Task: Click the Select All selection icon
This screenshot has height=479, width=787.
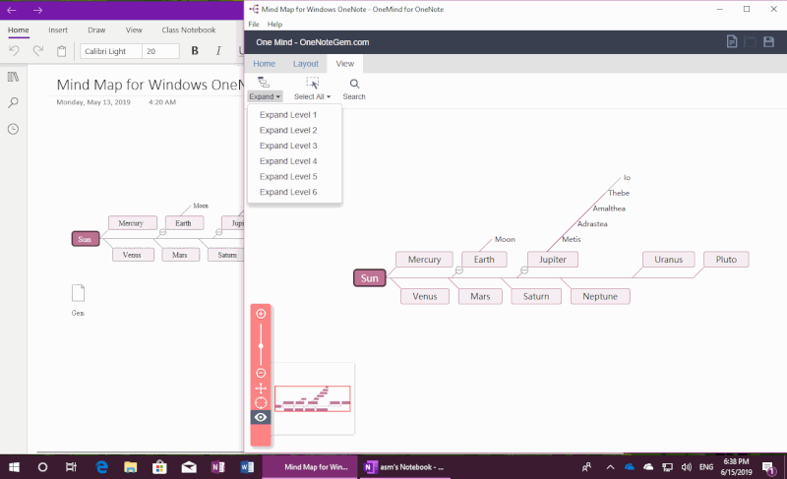Action: 313,83
